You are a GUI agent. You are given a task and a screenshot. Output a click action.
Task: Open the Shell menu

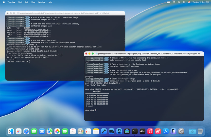[20, 2]
